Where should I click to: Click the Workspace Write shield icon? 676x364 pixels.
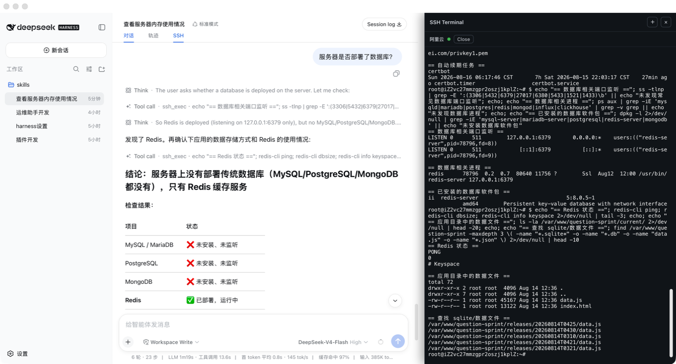click(146, 342)
